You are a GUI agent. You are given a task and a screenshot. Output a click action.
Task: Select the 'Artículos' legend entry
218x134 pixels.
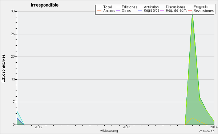tap(151, 7)
